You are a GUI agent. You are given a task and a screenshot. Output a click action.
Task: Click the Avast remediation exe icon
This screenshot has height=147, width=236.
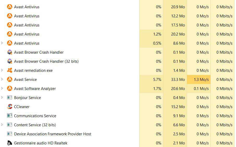click(x=10, y=70)
